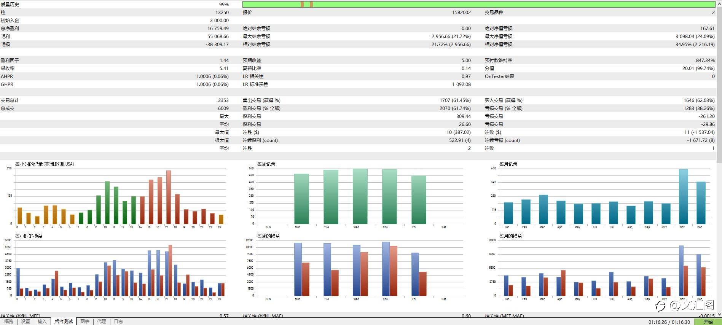
Task: Click the 分值 value 20.01 (99.74%)
Action: click(698, 69)
